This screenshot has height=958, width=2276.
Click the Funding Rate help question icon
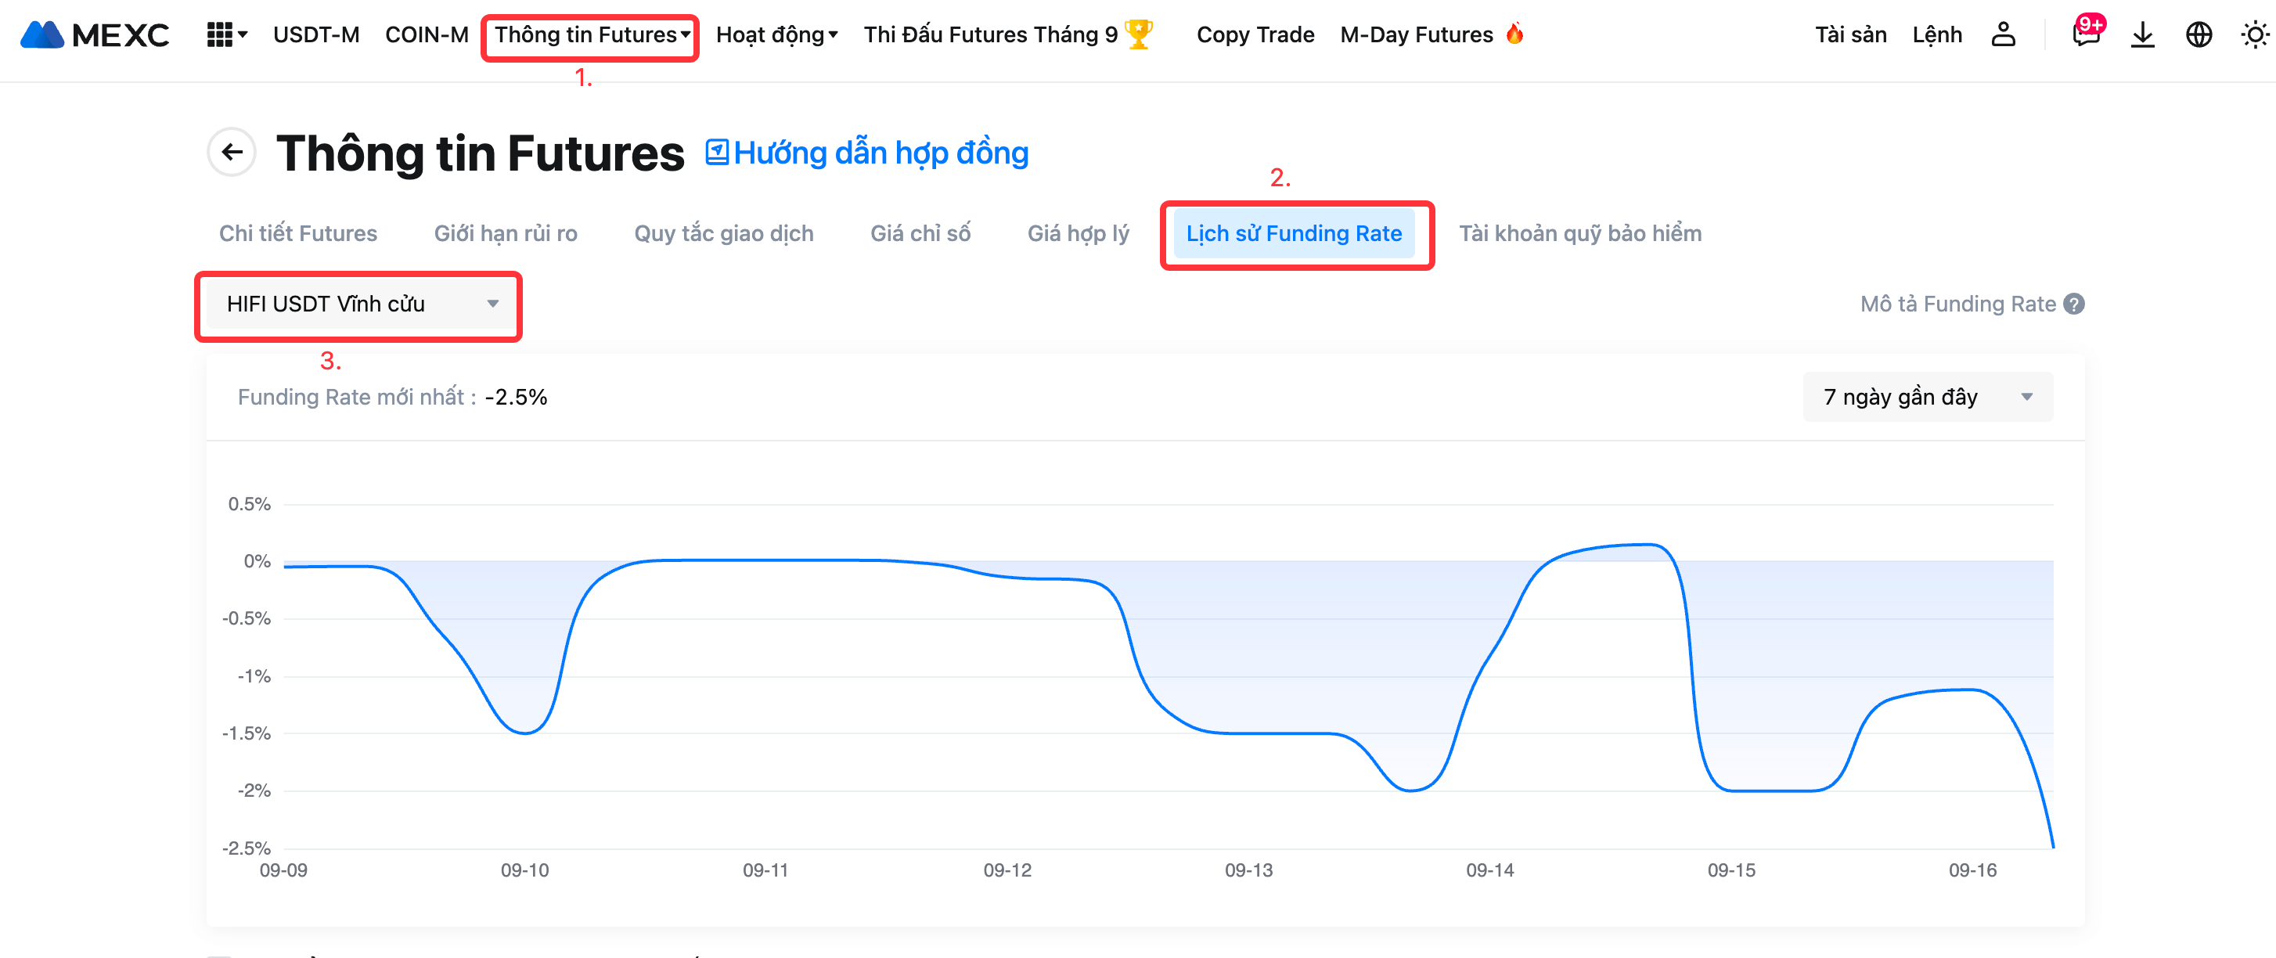click(x=2073, y=304)
